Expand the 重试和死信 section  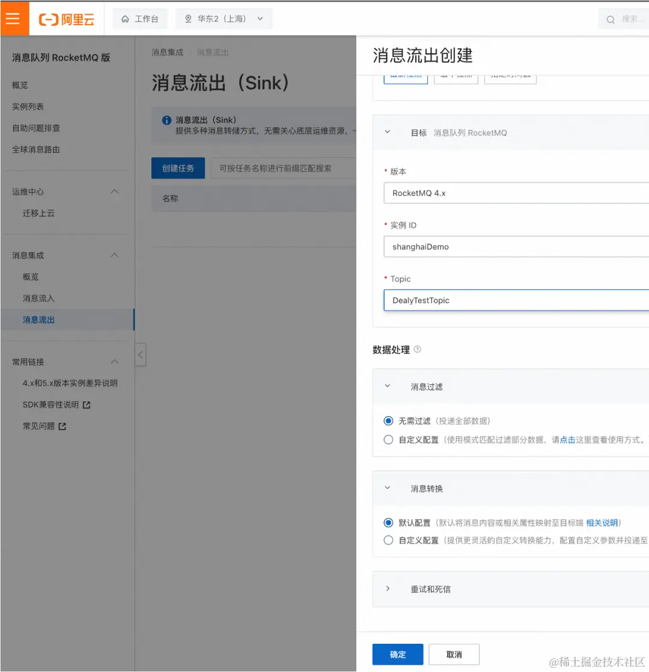coord(388,589)
